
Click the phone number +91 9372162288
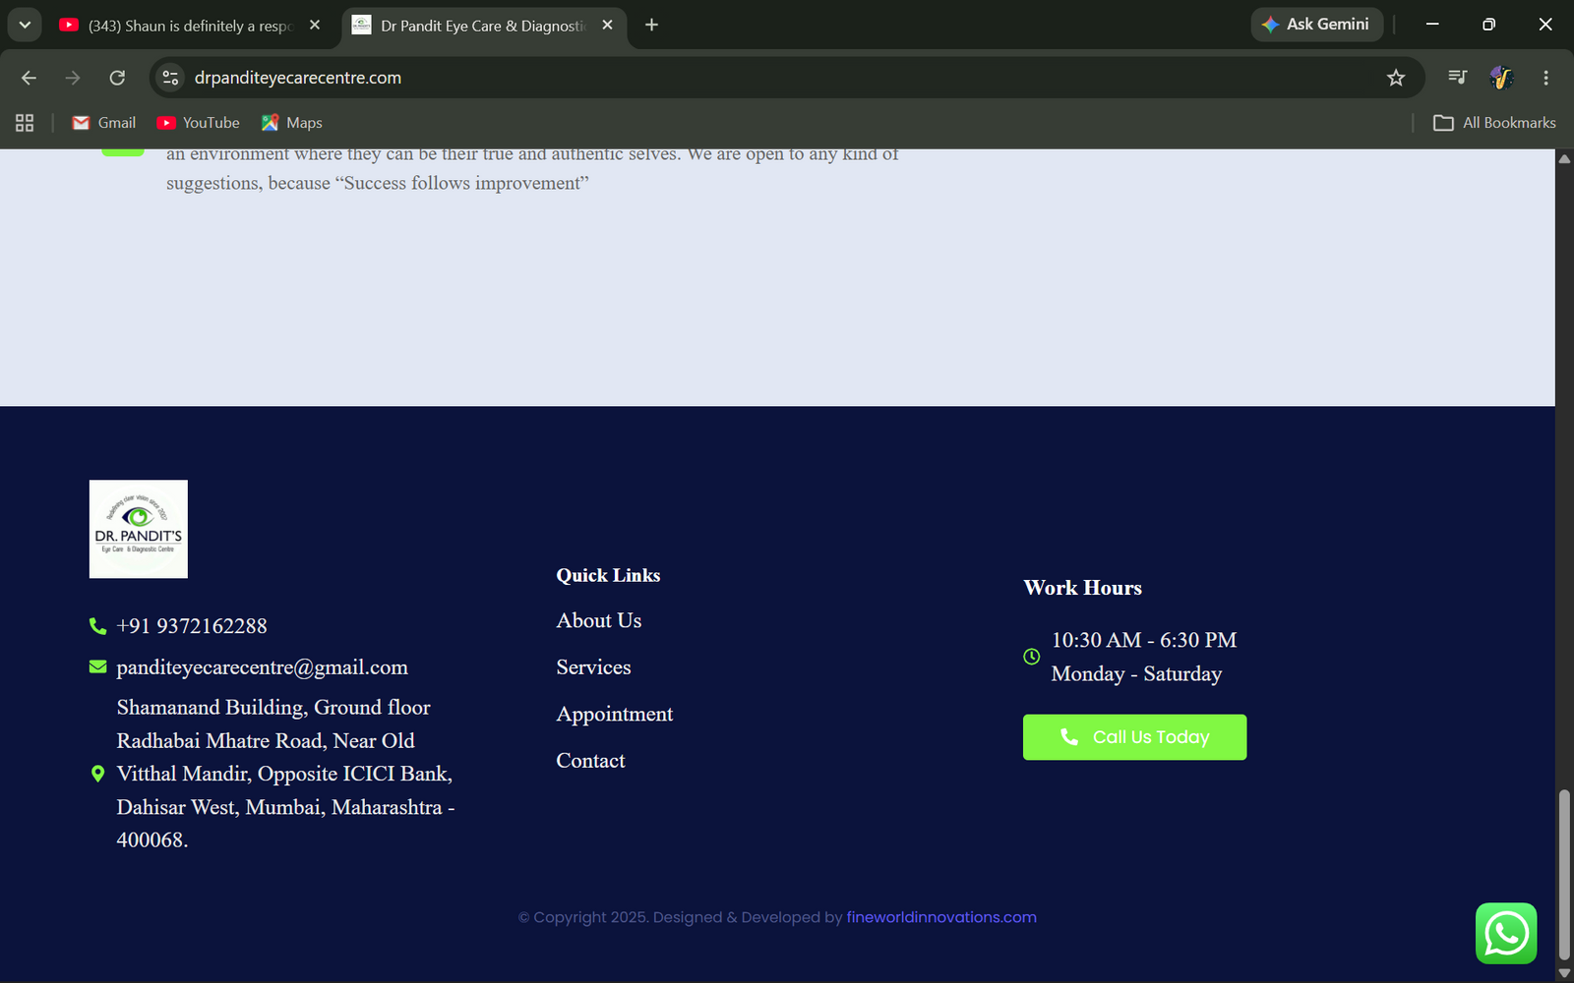click(x=192, y=626)
